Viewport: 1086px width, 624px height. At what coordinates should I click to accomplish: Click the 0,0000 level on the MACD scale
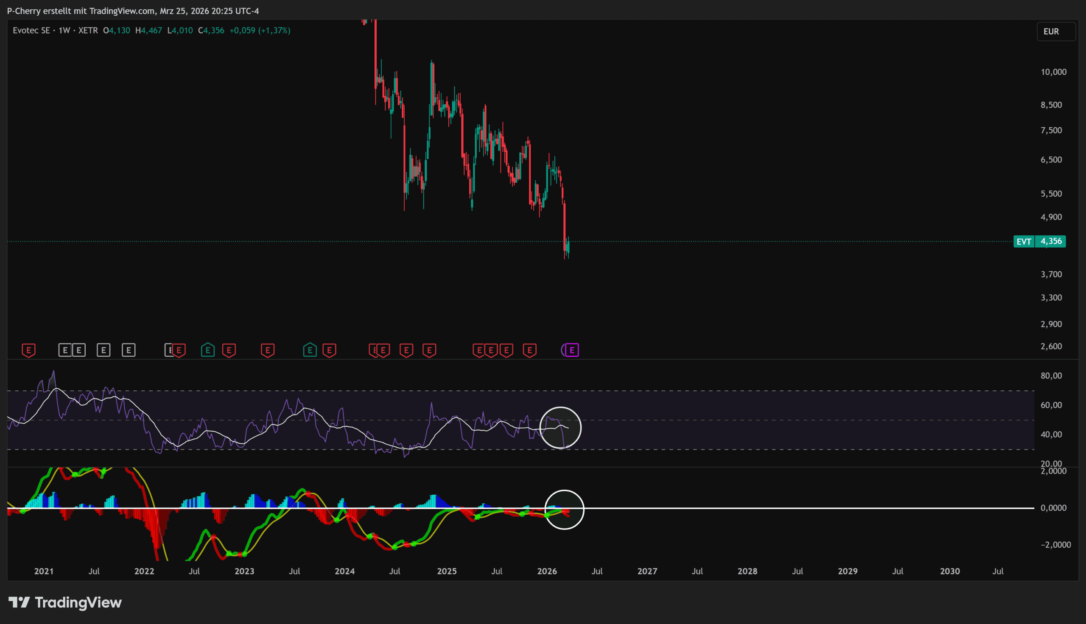1053,508
